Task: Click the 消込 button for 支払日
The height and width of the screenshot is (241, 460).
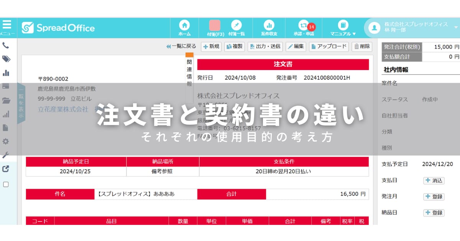Action: 434,181
